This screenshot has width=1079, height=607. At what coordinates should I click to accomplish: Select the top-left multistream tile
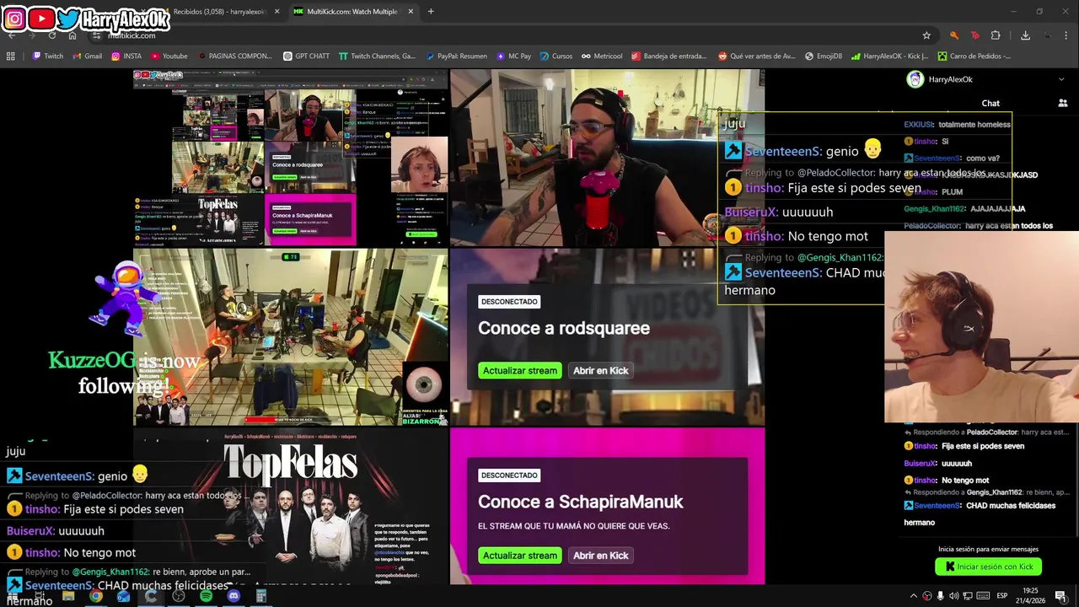point(291,158)
